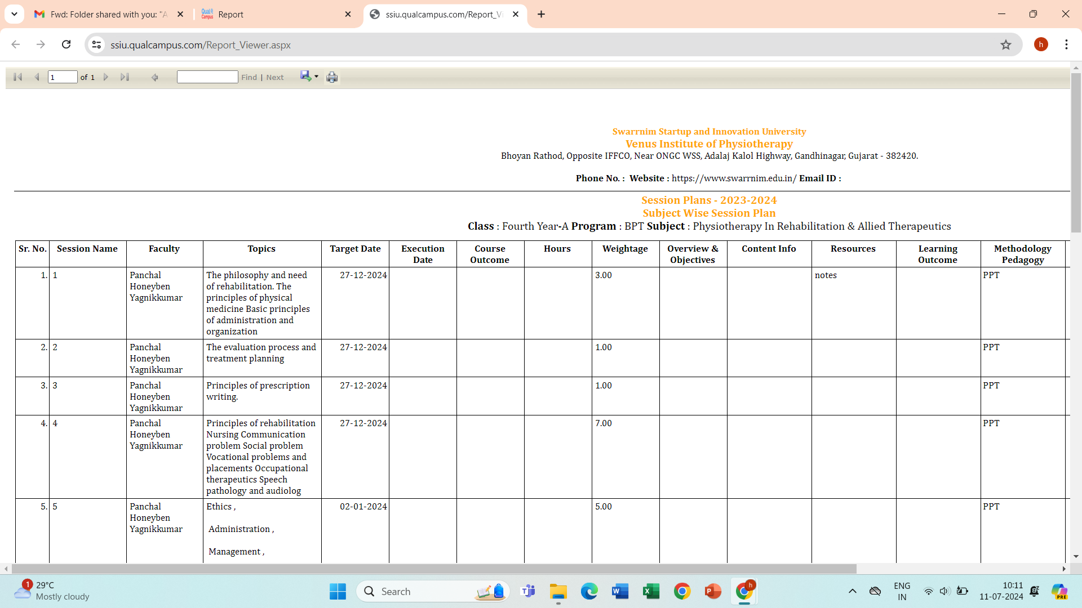This screenshot has height=608, width=1082.
Task: Print the report
Action: 332,77
